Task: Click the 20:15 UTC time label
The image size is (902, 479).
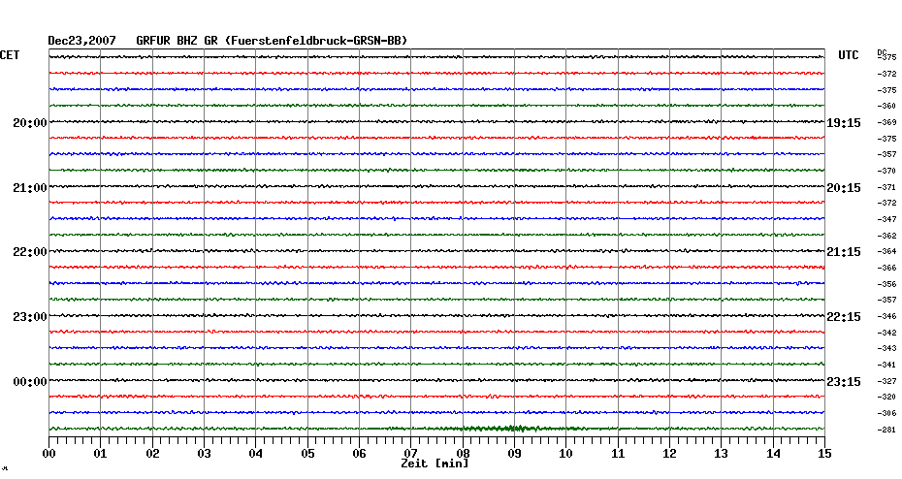Action: (844, 187)
